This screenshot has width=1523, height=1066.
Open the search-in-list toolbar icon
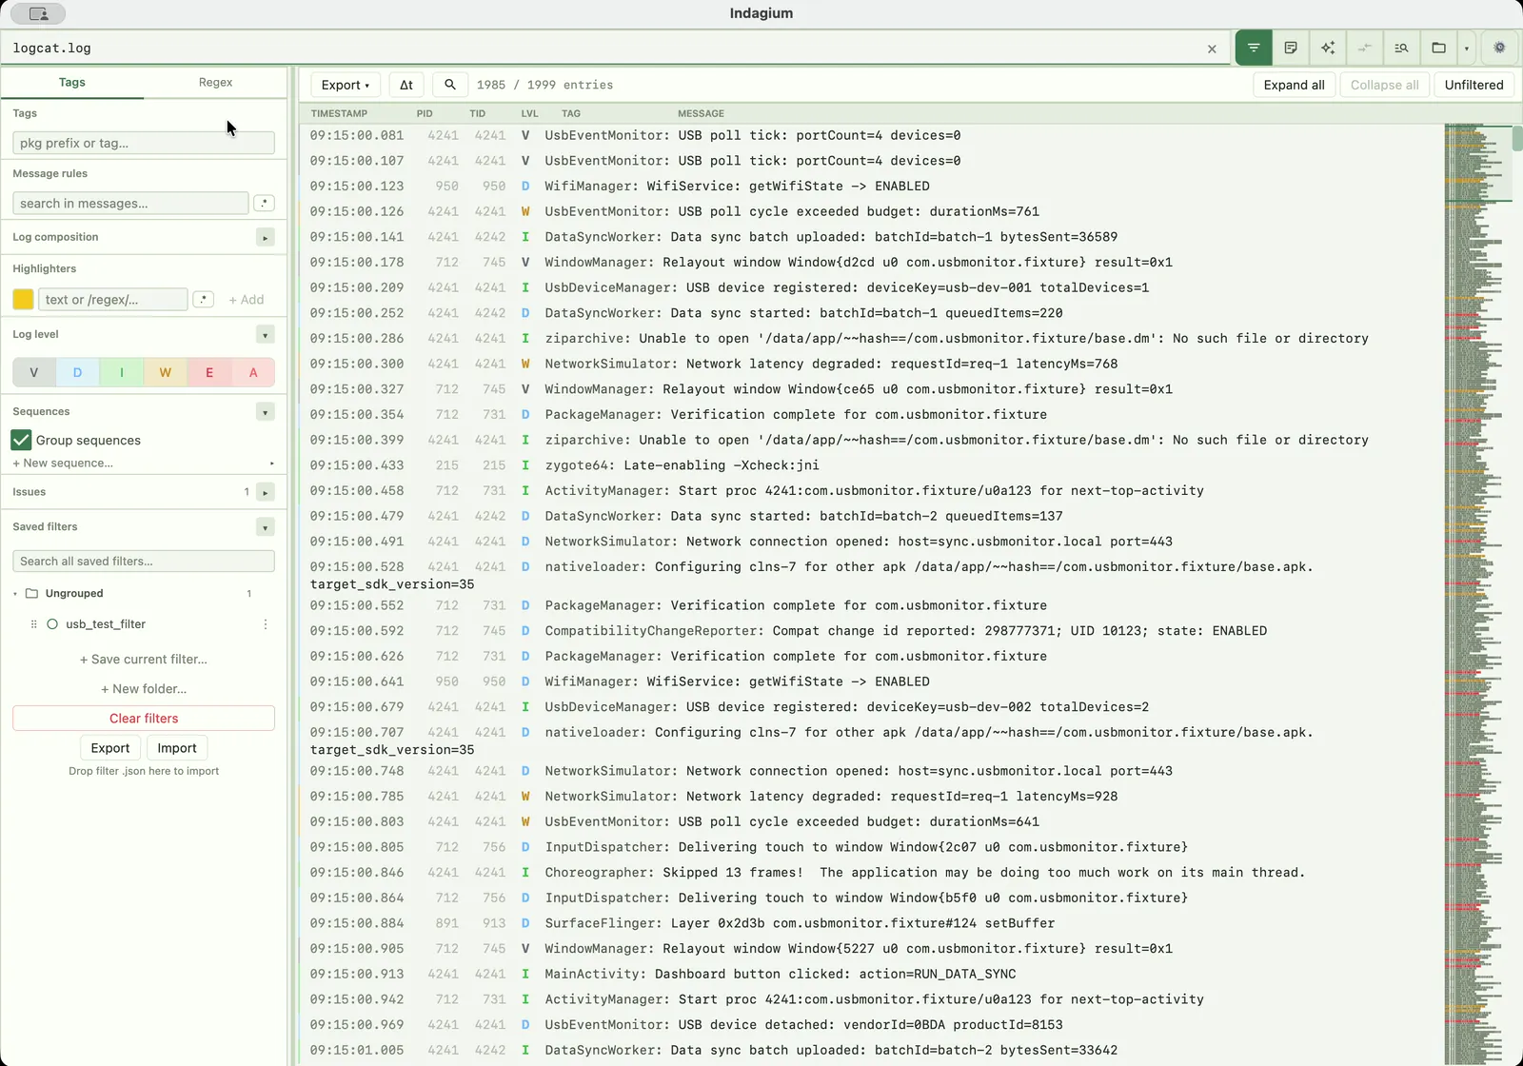[x=1401, y=48]
